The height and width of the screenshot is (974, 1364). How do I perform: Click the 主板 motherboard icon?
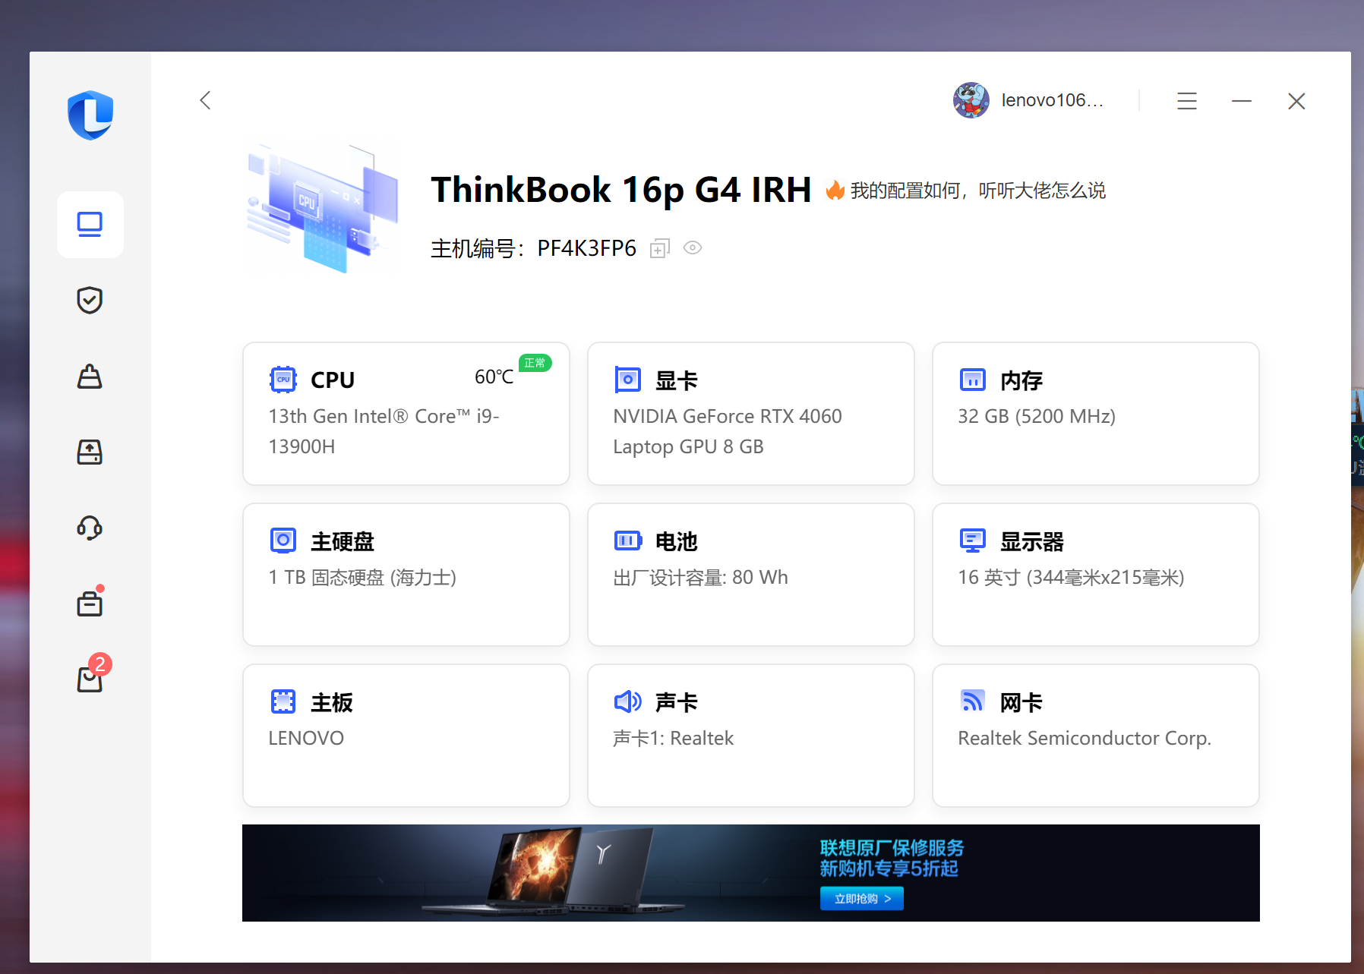[x=283, y=701]
